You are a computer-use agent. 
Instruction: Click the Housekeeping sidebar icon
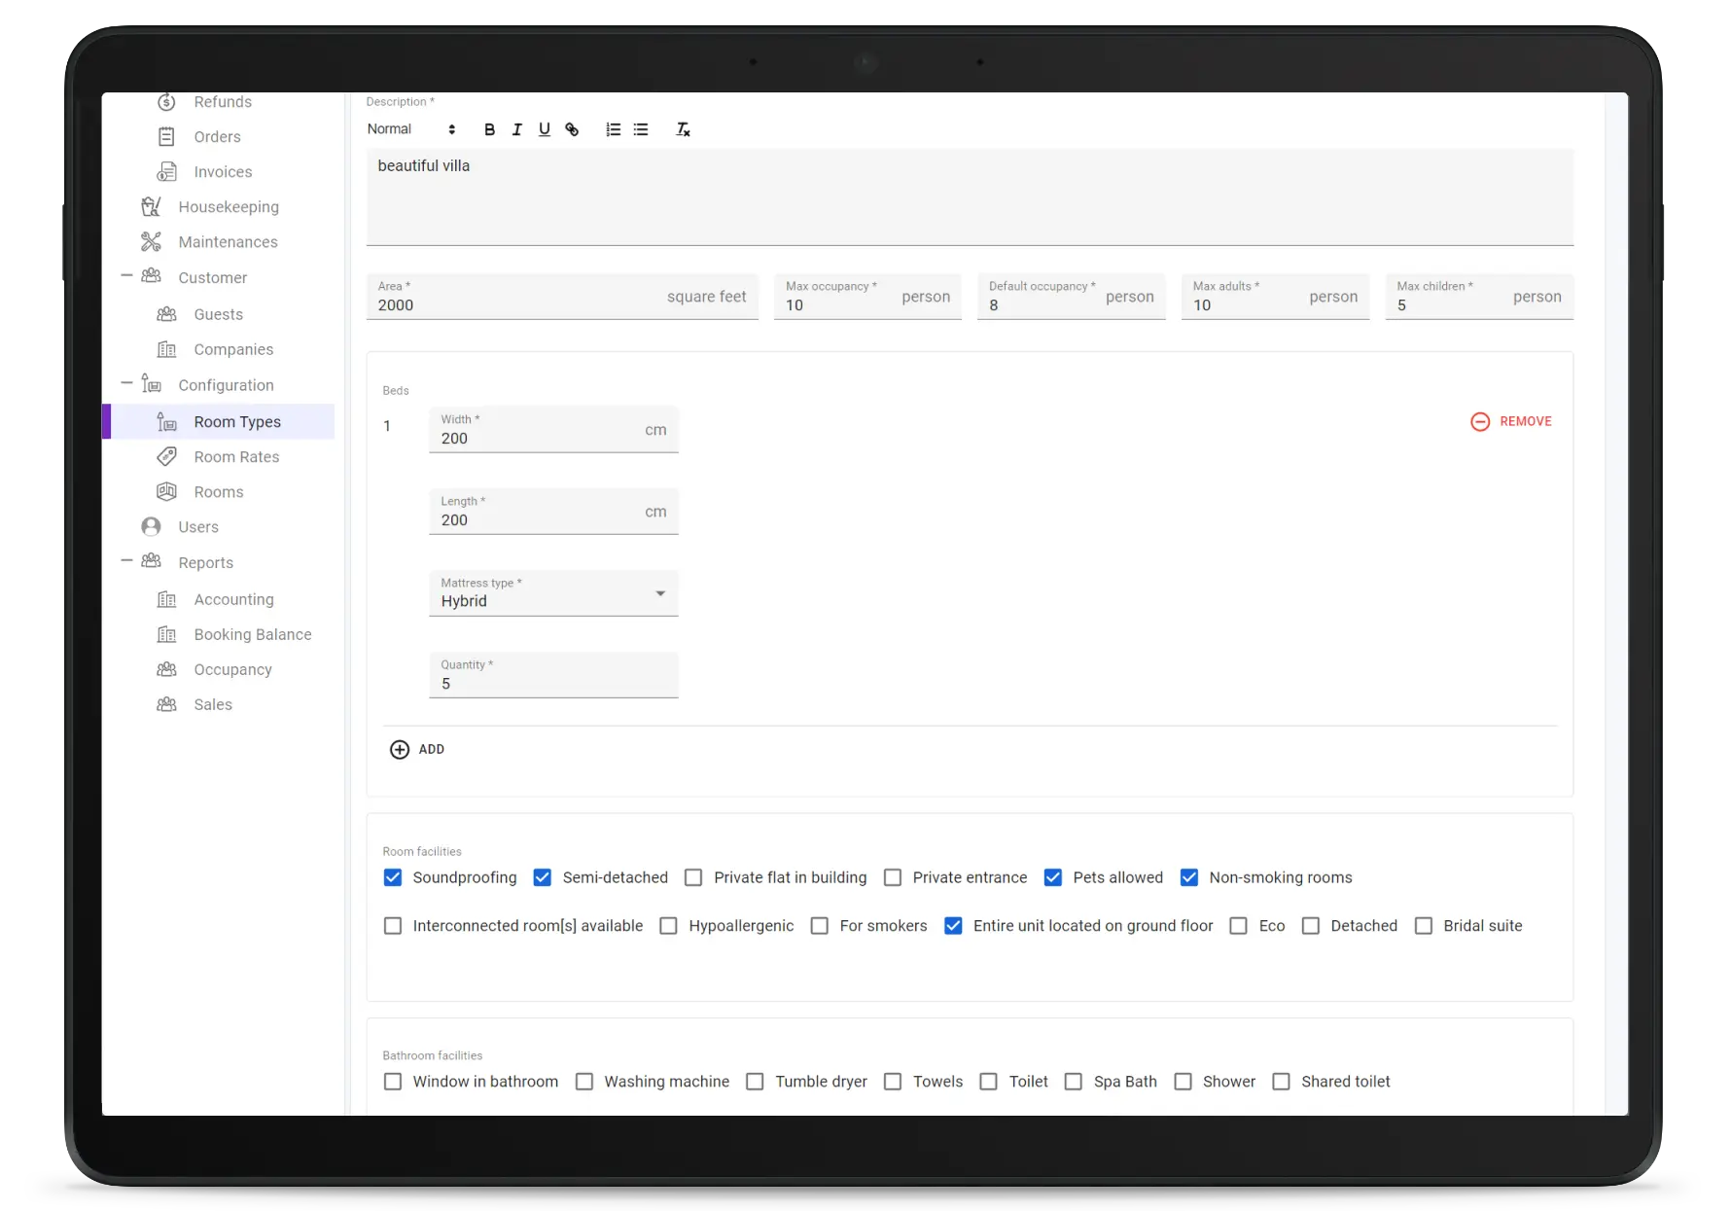(x=151, y=207)
